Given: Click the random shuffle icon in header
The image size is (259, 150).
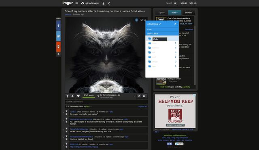Looking at the screenshot, I should [109, 3].
